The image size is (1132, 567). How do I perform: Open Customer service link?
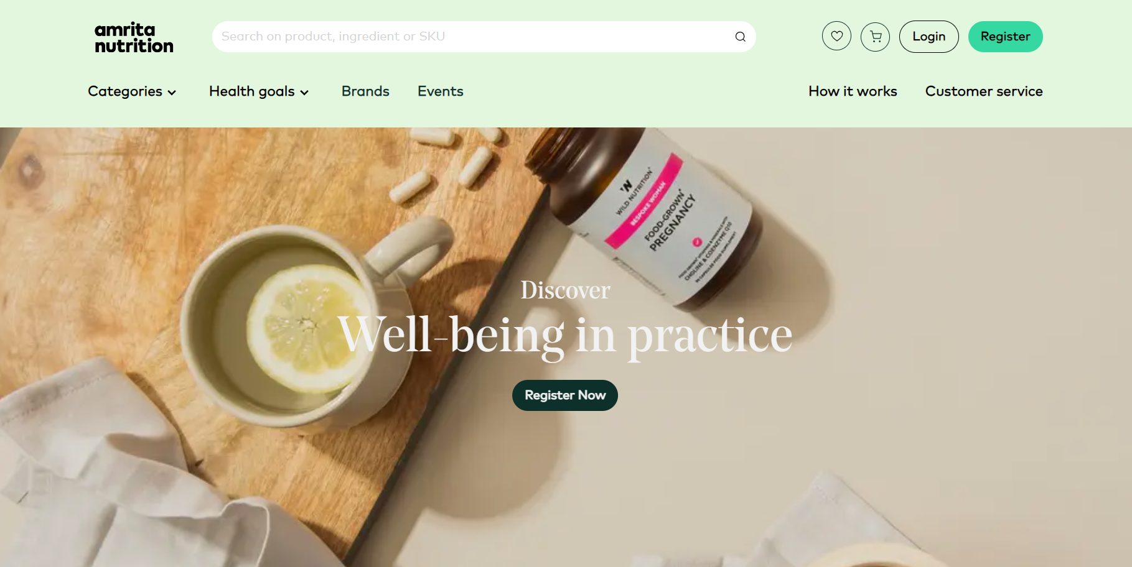click(x=984, y=91)
